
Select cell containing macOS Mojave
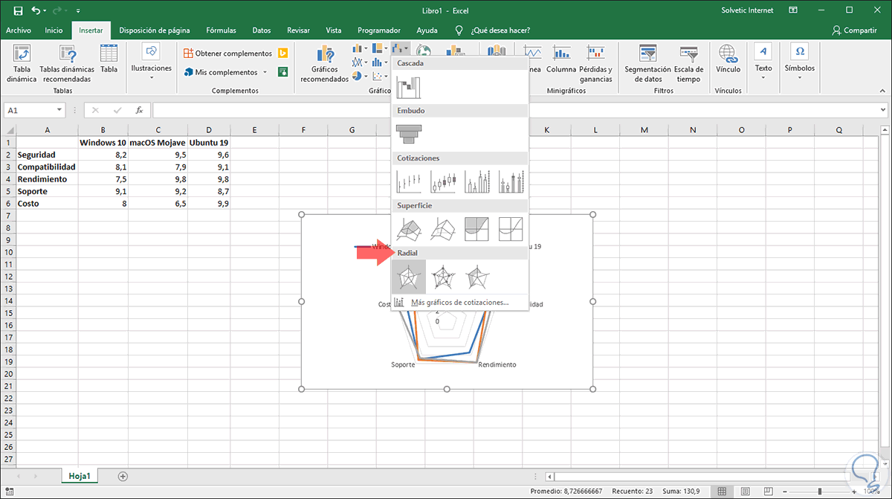coord(158,143)
